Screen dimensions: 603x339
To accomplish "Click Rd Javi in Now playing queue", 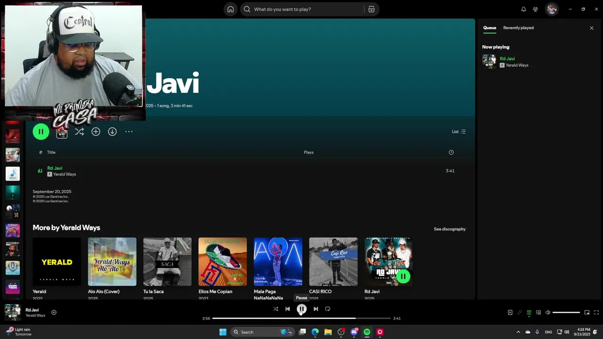I will click(507, 59).
